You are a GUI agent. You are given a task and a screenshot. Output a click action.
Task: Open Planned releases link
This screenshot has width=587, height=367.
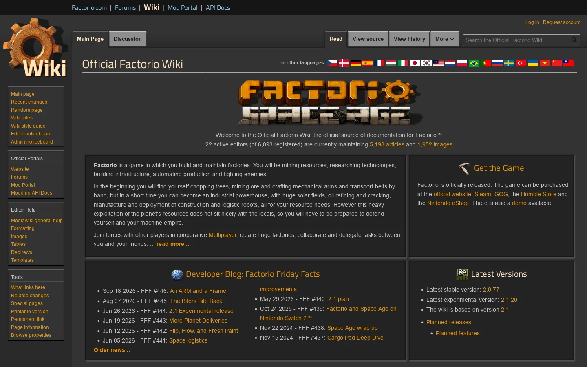coord(449,322)
